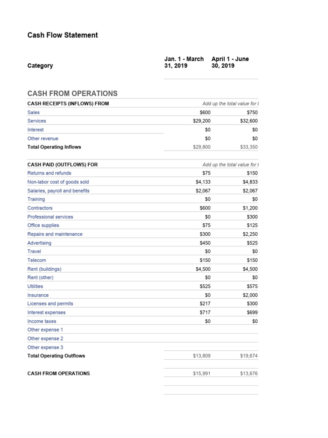This screenshot has height=438, width=328.
Task: Click the Repairs and maintenance label
Action: point(55,234)
